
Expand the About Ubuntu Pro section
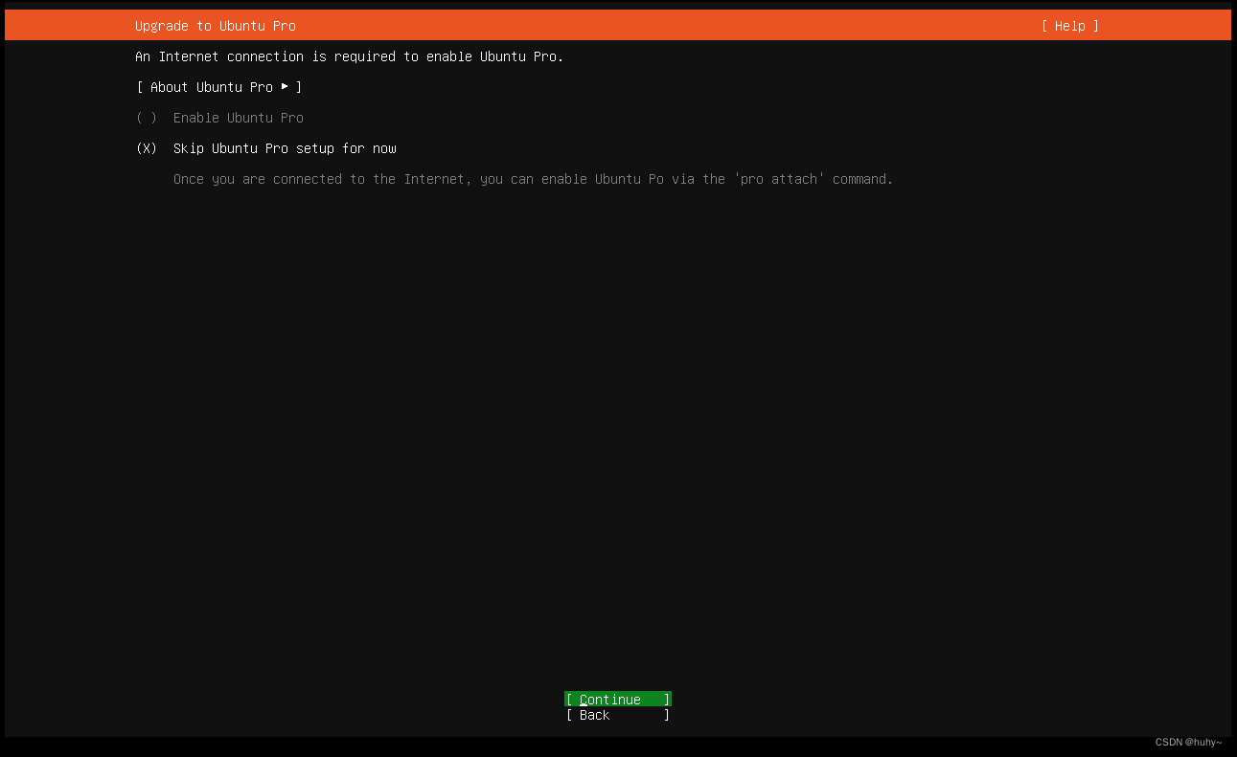[219, 87]
